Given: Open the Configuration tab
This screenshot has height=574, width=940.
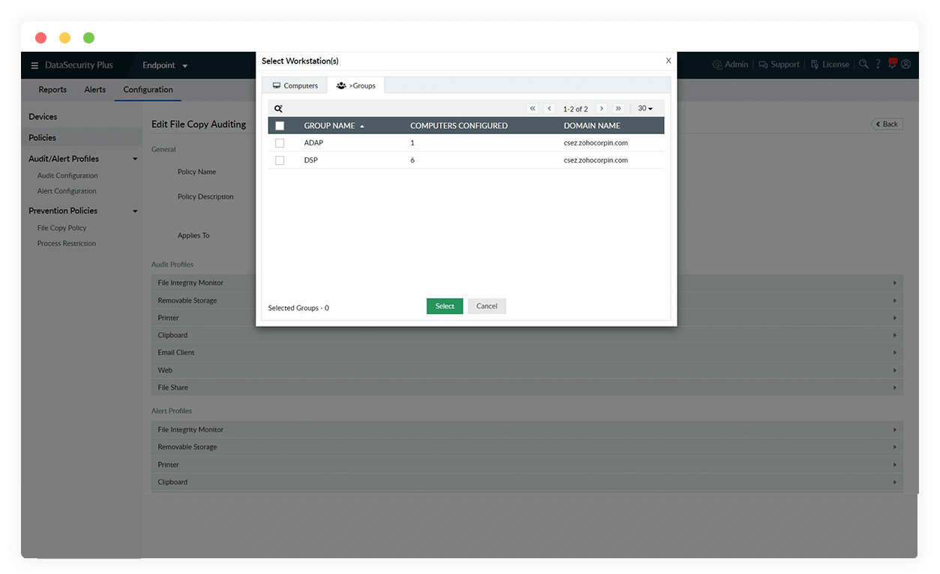Looking at the screenshot, I should (148, 90).
